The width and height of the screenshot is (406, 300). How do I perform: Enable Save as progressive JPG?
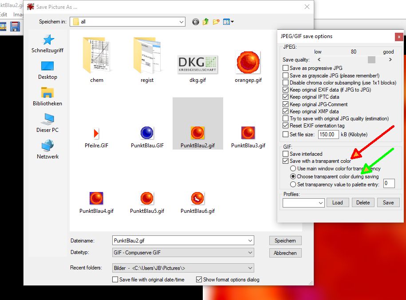286,68
